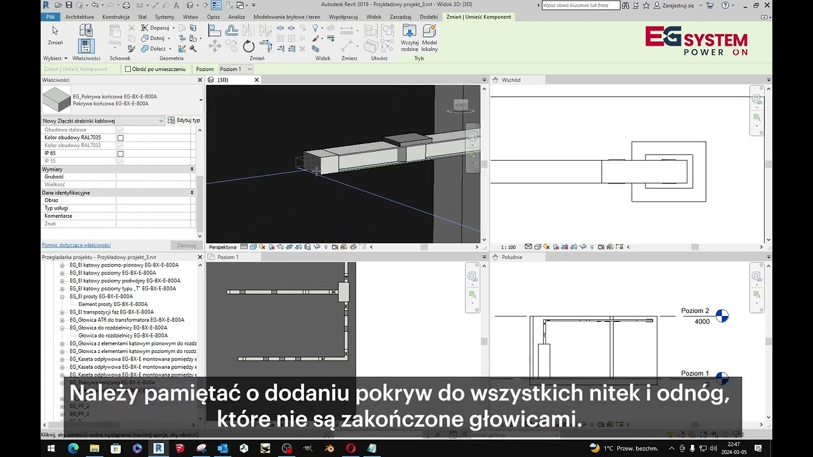
Task: Click the Edytuj typ button
Action: pos(184,120)
